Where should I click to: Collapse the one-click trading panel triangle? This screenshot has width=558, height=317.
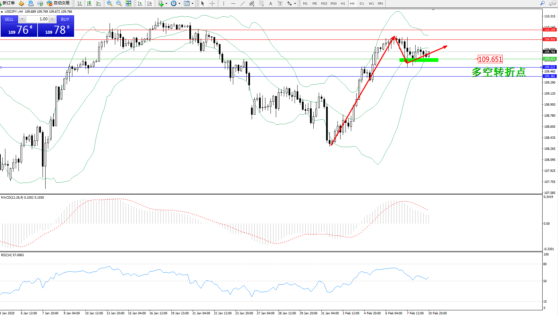click(2, 12)
